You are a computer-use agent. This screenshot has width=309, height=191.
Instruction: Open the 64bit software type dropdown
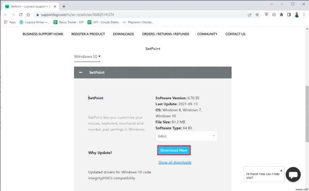tap(187, 136)
